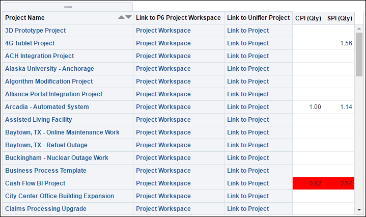366x217 pixels.
Task: Open Project Workspace for Claims Processing Upgrade
Action: tap(163, 209)
